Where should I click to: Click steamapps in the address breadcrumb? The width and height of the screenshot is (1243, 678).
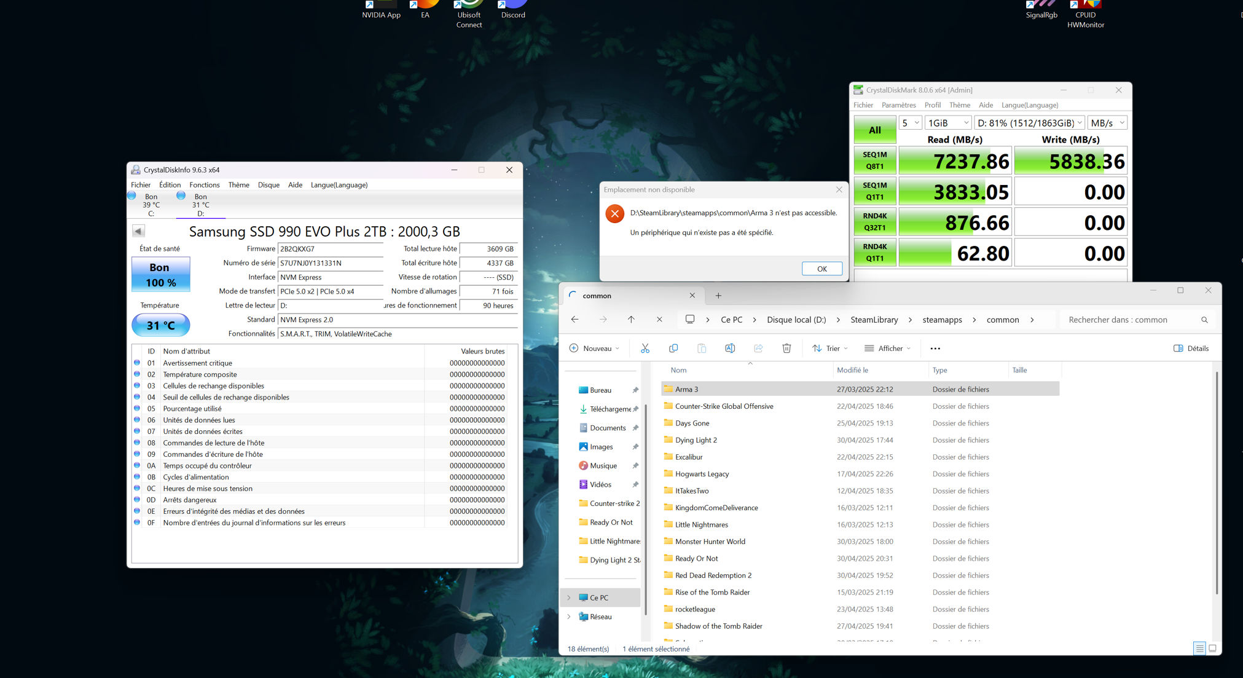[x=942, y=320]
